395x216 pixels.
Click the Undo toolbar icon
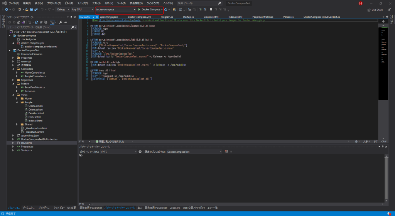[x=42, y=9]
